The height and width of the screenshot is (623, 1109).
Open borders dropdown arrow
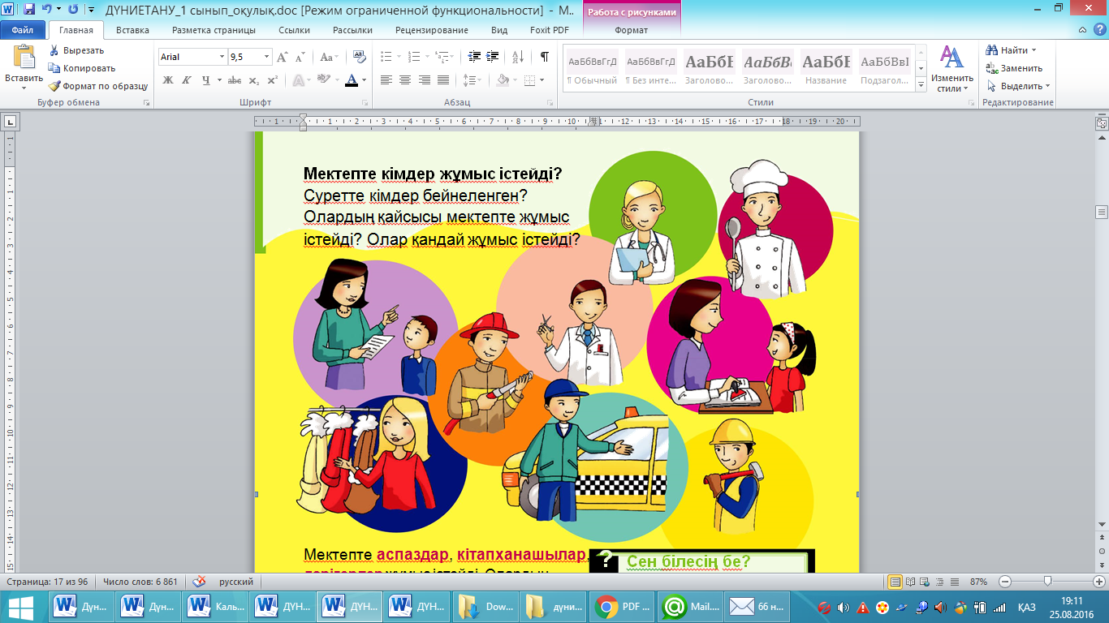tap(542, 80)
